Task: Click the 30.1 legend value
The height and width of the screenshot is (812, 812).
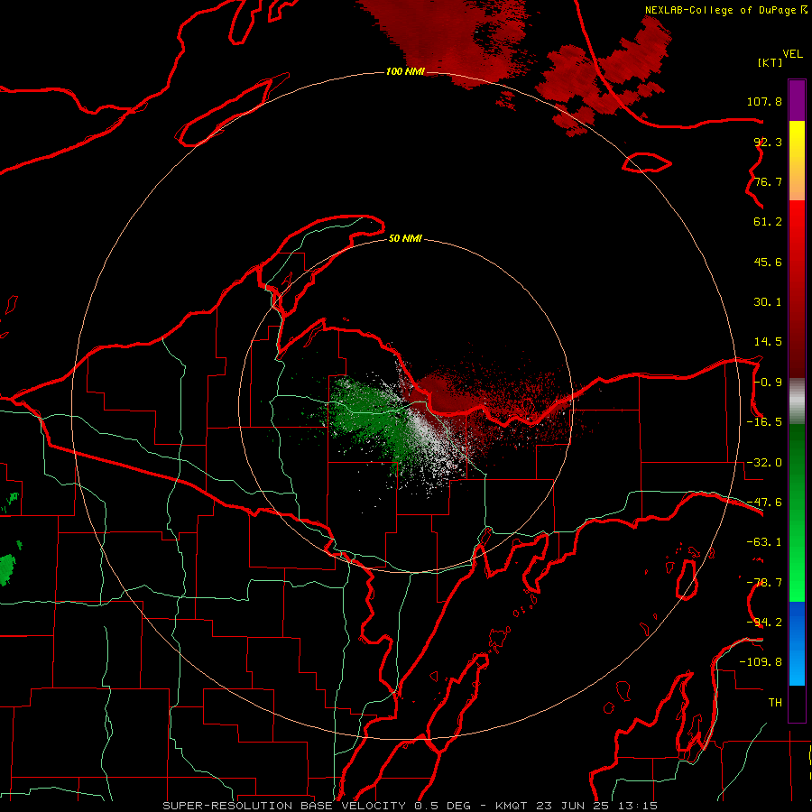Action: [x=768, y=302]
